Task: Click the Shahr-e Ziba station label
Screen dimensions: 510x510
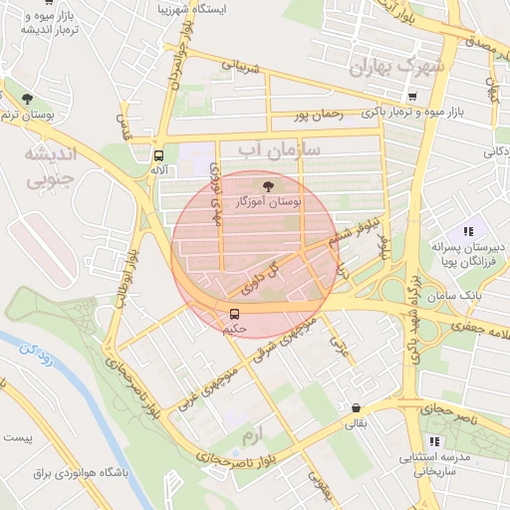Action: tap(192, 9)
